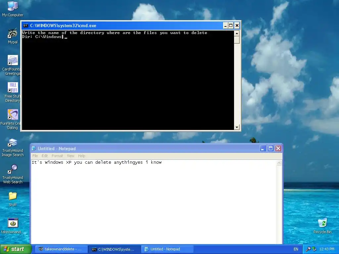Switch to takeownanddelete taskbar window
Viewport: 339px width, 254px height.
(x=61, y=249)
